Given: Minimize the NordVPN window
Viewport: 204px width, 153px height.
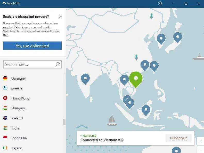Looking at the screenshot, I should point(173,3).
